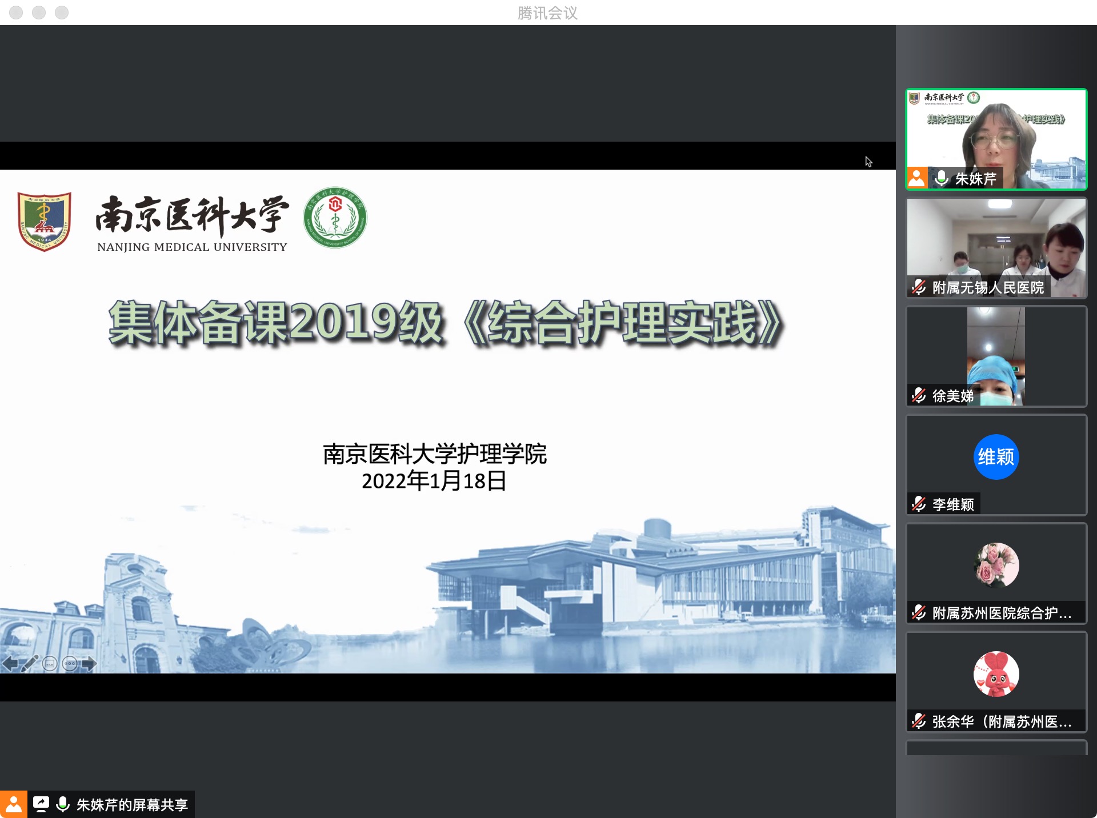
Task: Click the blue 维颖 avatar circle
Action: pos(996,457)
